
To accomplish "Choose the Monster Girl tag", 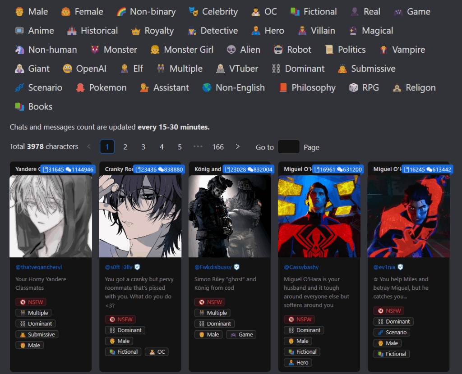I will point(182,50).
